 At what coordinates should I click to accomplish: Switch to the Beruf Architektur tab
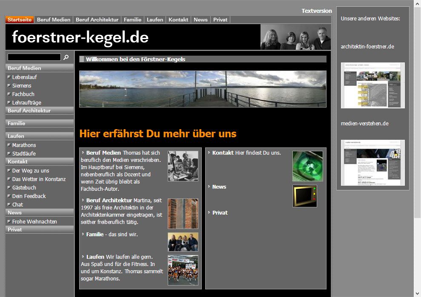coord(97,20)
